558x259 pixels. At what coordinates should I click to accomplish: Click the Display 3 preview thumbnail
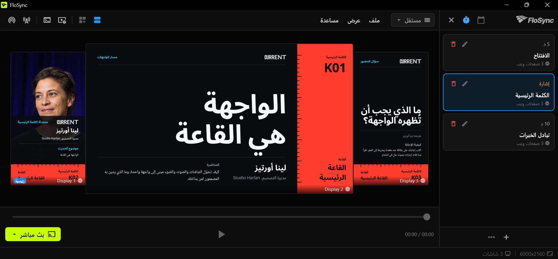click(391, 118)
